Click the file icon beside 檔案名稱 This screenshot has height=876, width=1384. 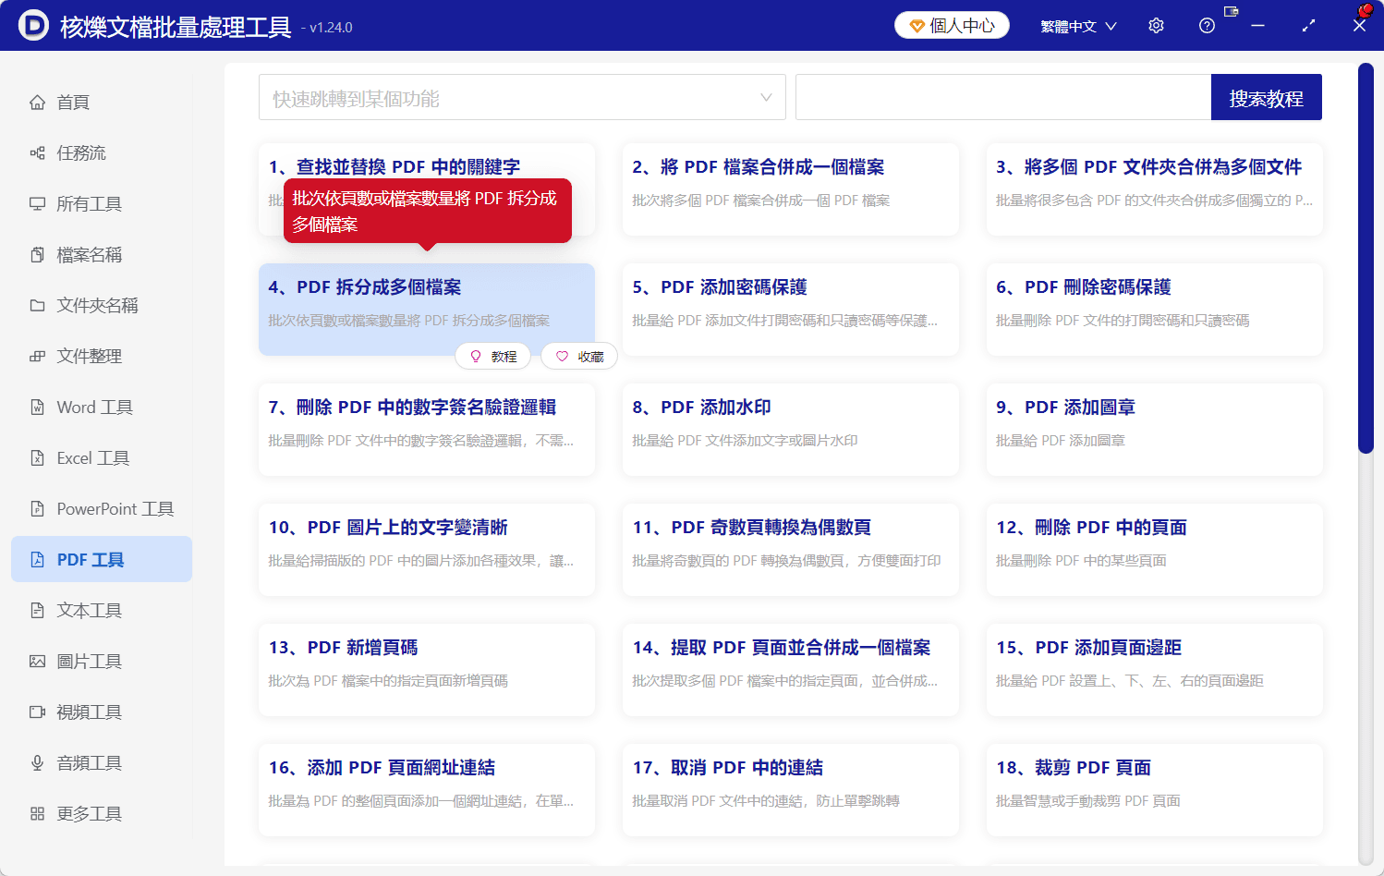pyautogui.click(x=37, y=254)
